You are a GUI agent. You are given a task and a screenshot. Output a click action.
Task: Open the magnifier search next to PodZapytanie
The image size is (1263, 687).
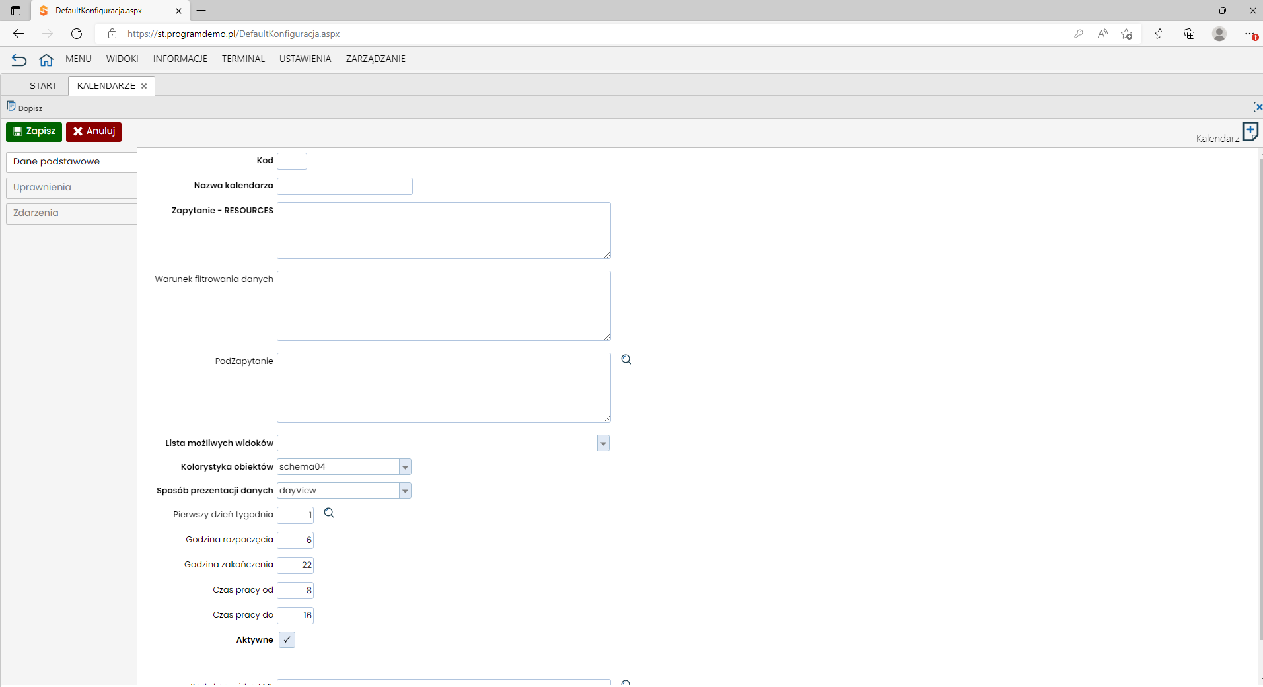click(626, 360)
